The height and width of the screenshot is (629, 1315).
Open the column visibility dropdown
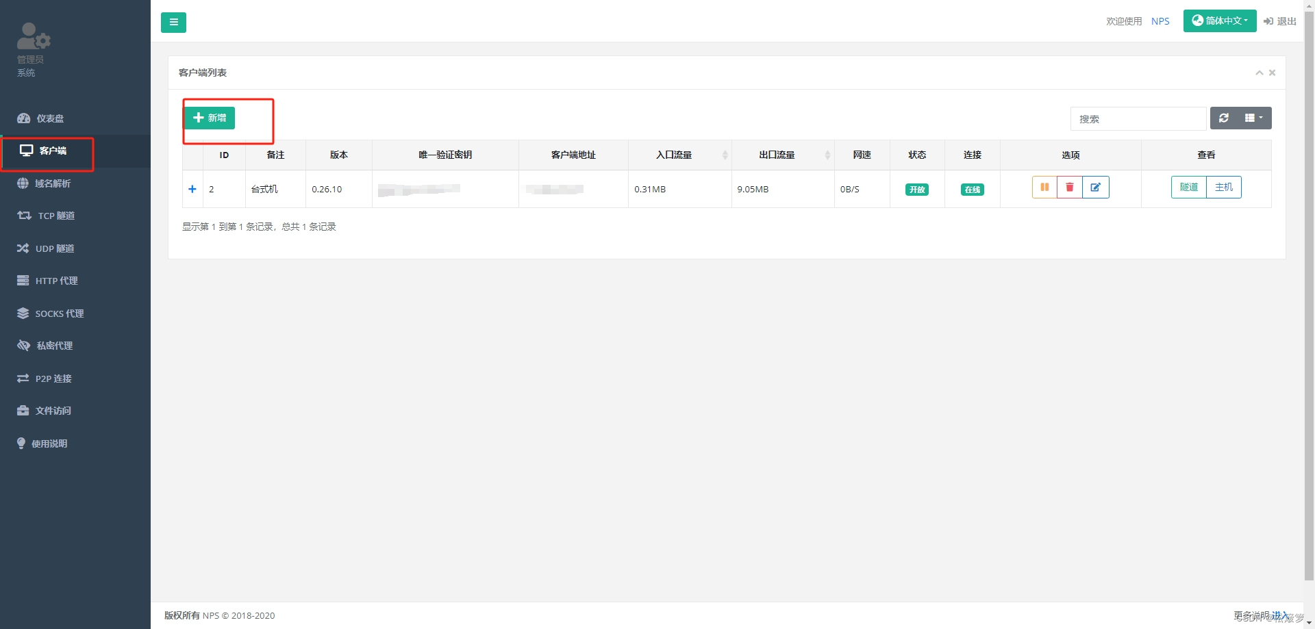pyautogui.click(x=1254, y=118)
